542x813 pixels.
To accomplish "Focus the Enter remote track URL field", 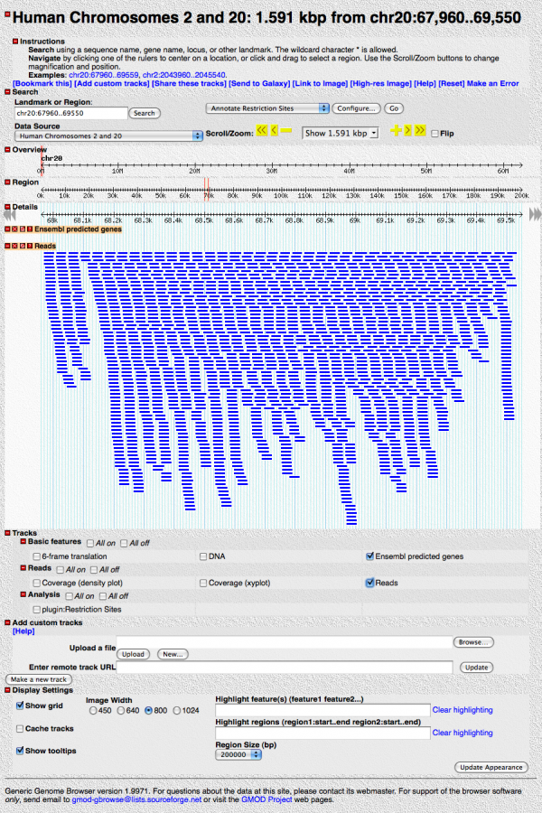I will point(285,668).
